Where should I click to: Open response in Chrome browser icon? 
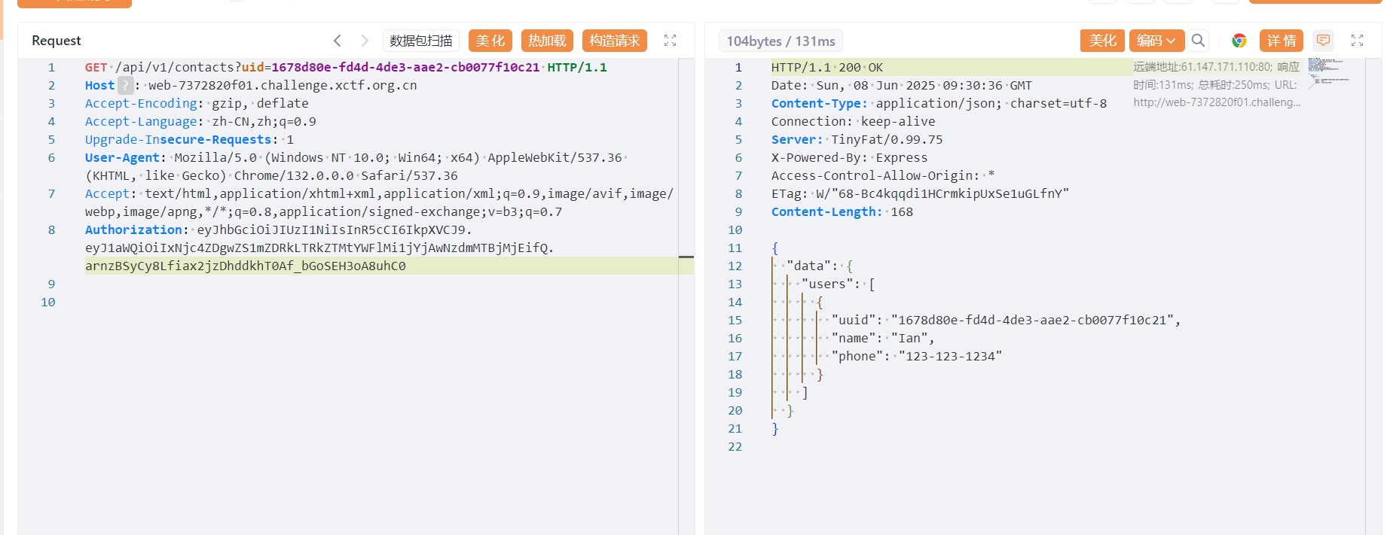1239,41
